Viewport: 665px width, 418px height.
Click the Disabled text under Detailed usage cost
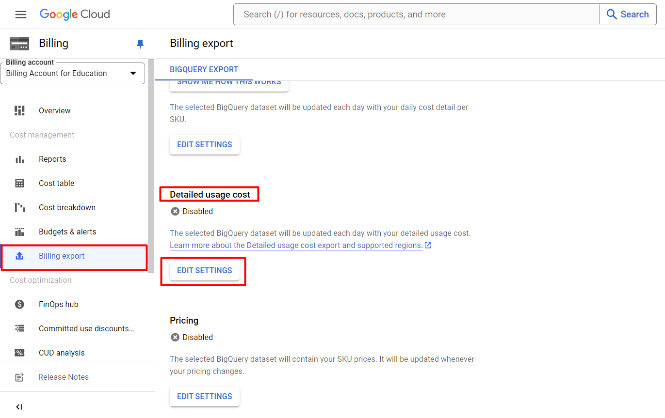[198, 211]
